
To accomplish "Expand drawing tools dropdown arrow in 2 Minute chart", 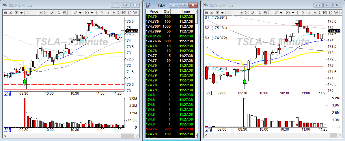I will coord(80,13).
